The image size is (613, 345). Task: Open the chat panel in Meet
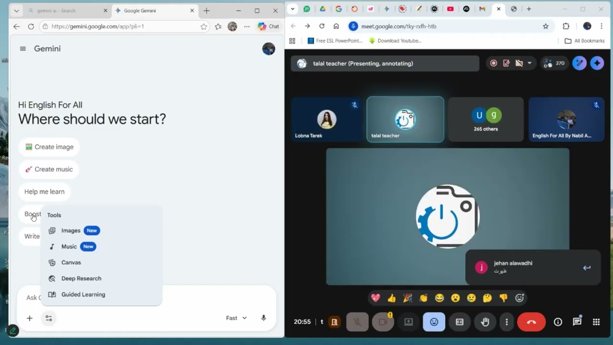(x=577, y=322)
